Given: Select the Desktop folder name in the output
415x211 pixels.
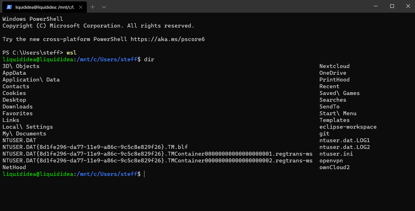Looking at the screenshot, I should click(x=14, y=100).
